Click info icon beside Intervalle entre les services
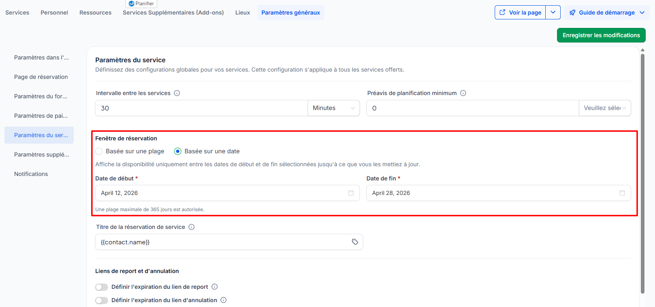The width and height of the screenshot is (655, 307). pyautogui.click(x=177, y=93)
